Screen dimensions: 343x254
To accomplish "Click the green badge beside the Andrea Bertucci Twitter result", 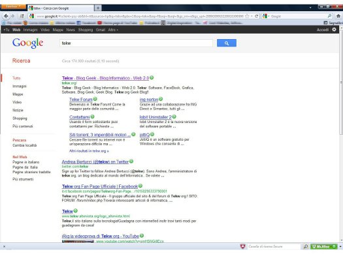I will point(131,162).
